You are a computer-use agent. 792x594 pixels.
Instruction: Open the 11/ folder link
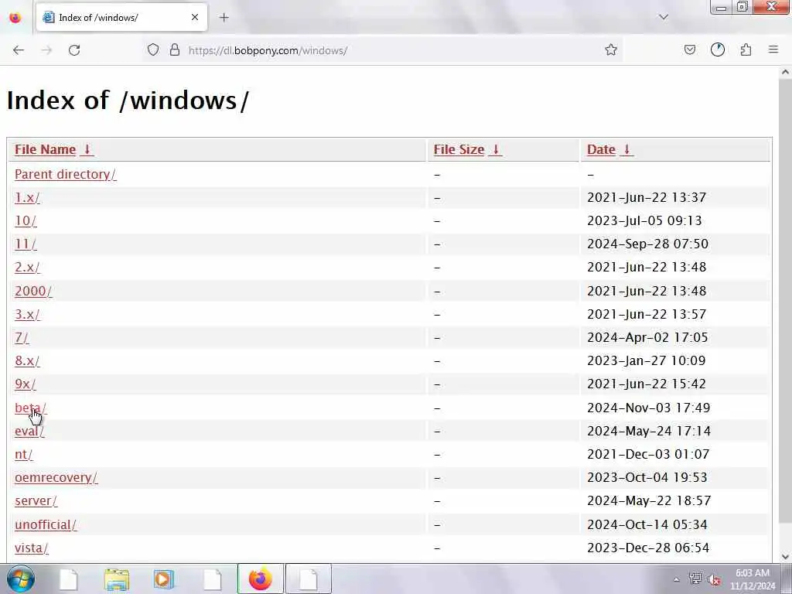(26, 244)
